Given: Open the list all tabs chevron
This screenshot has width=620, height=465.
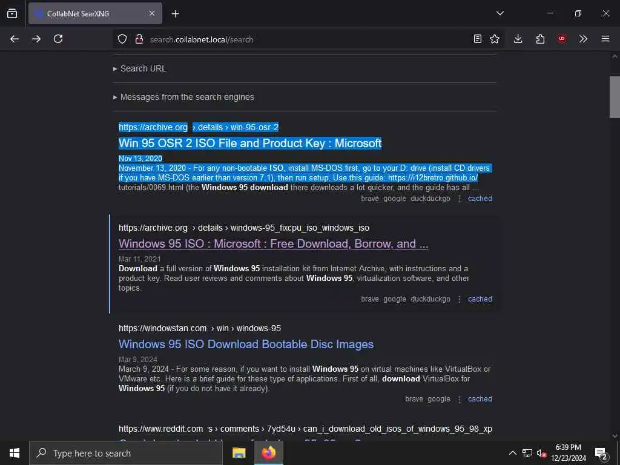Looking at the screenshot, I should coord(500,13).
